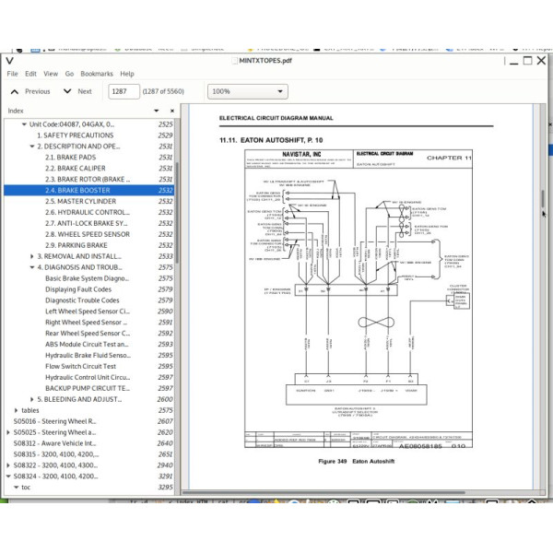Select 2.5. MASTER CYLINDER in the index
The height and width of the screenshot is (553, 553).
coord(81,201)
